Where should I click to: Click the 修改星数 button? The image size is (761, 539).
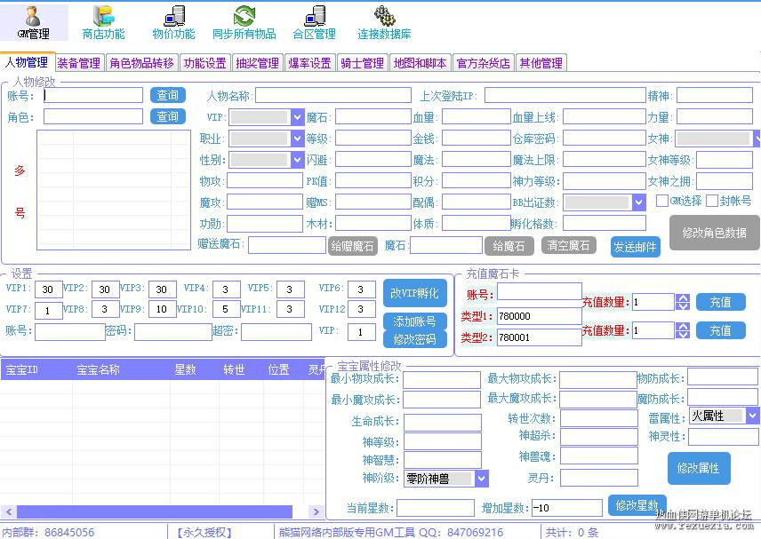coord(637,505)
